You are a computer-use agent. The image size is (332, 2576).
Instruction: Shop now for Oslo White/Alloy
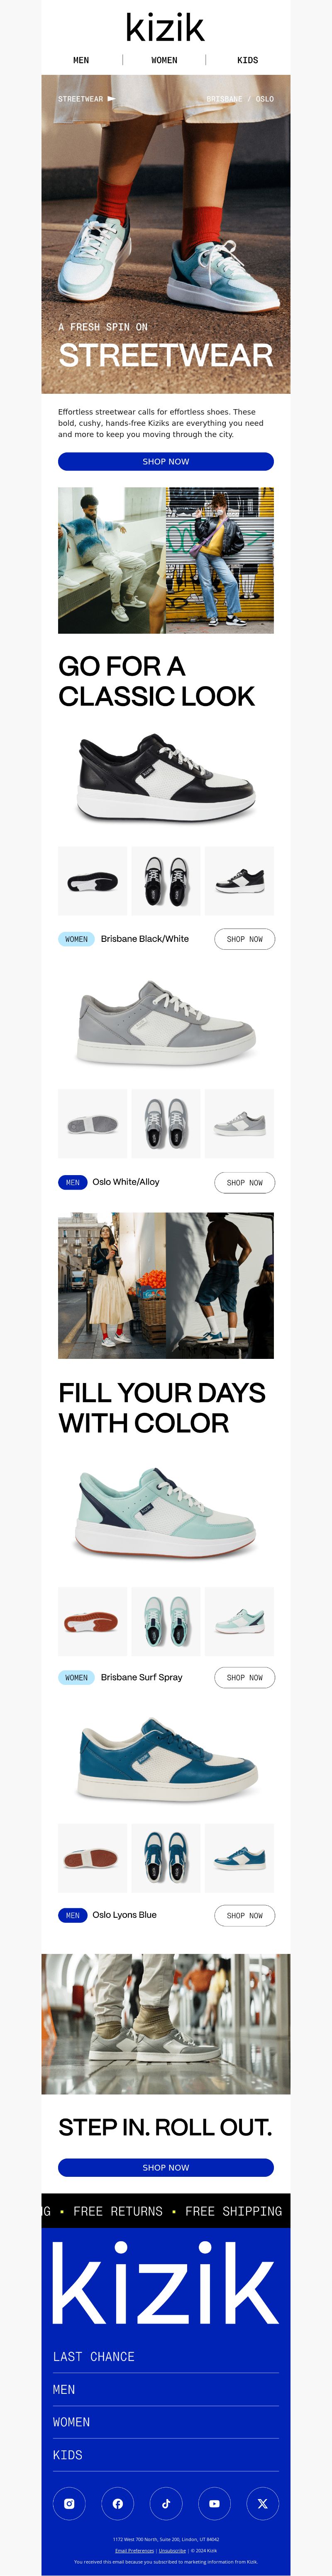(x=244, y=1182)
